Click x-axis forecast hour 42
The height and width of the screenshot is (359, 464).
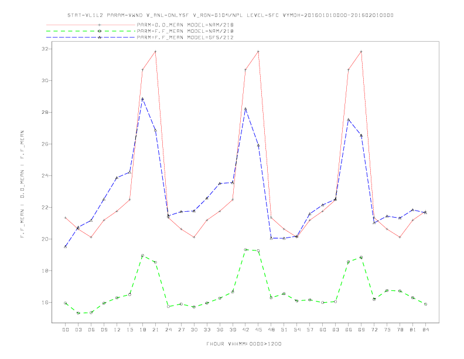(x=245, y=330)
